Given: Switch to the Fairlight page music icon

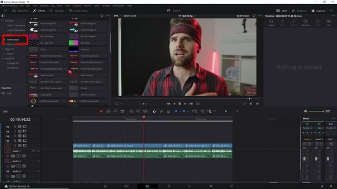Looking at the screenshot, I should (x=211, y=186).
